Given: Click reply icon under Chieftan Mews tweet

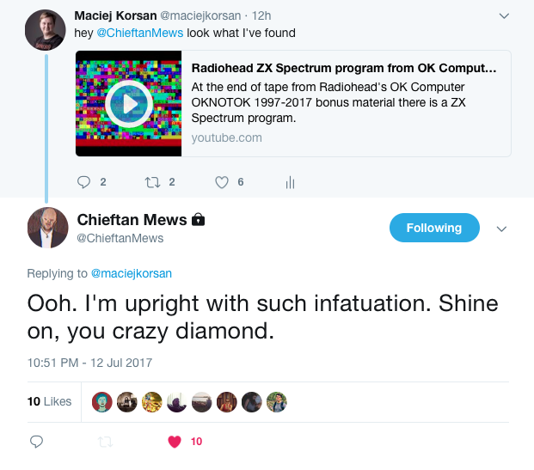Looking at the screenshot, I should [36, 442].
